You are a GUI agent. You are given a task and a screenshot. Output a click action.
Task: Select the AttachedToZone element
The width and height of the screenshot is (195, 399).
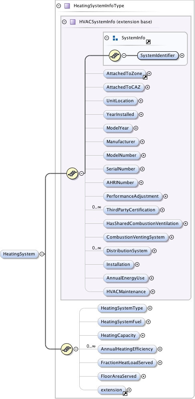tap(125, 73)
